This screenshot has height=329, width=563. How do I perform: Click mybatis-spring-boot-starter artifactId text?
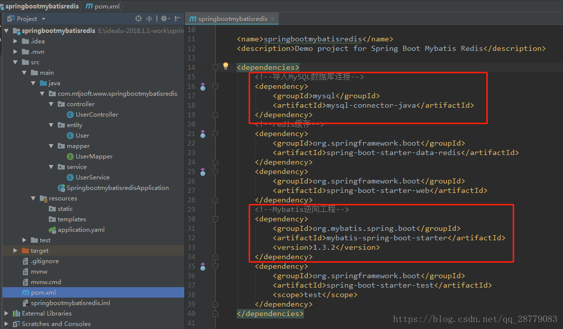[x=387, y=238]
